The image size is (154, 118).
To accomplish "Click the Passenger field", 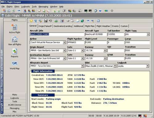I will [x=115, y=42].
